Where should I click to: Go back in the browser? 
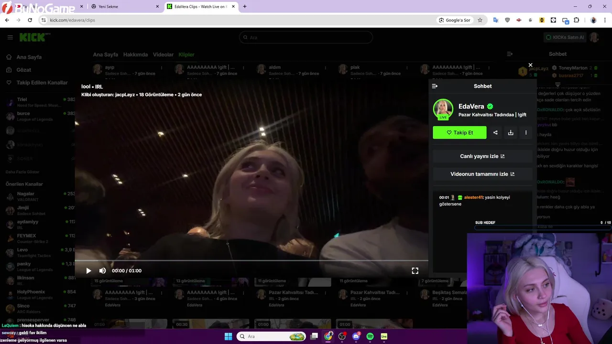click(7, 20)
